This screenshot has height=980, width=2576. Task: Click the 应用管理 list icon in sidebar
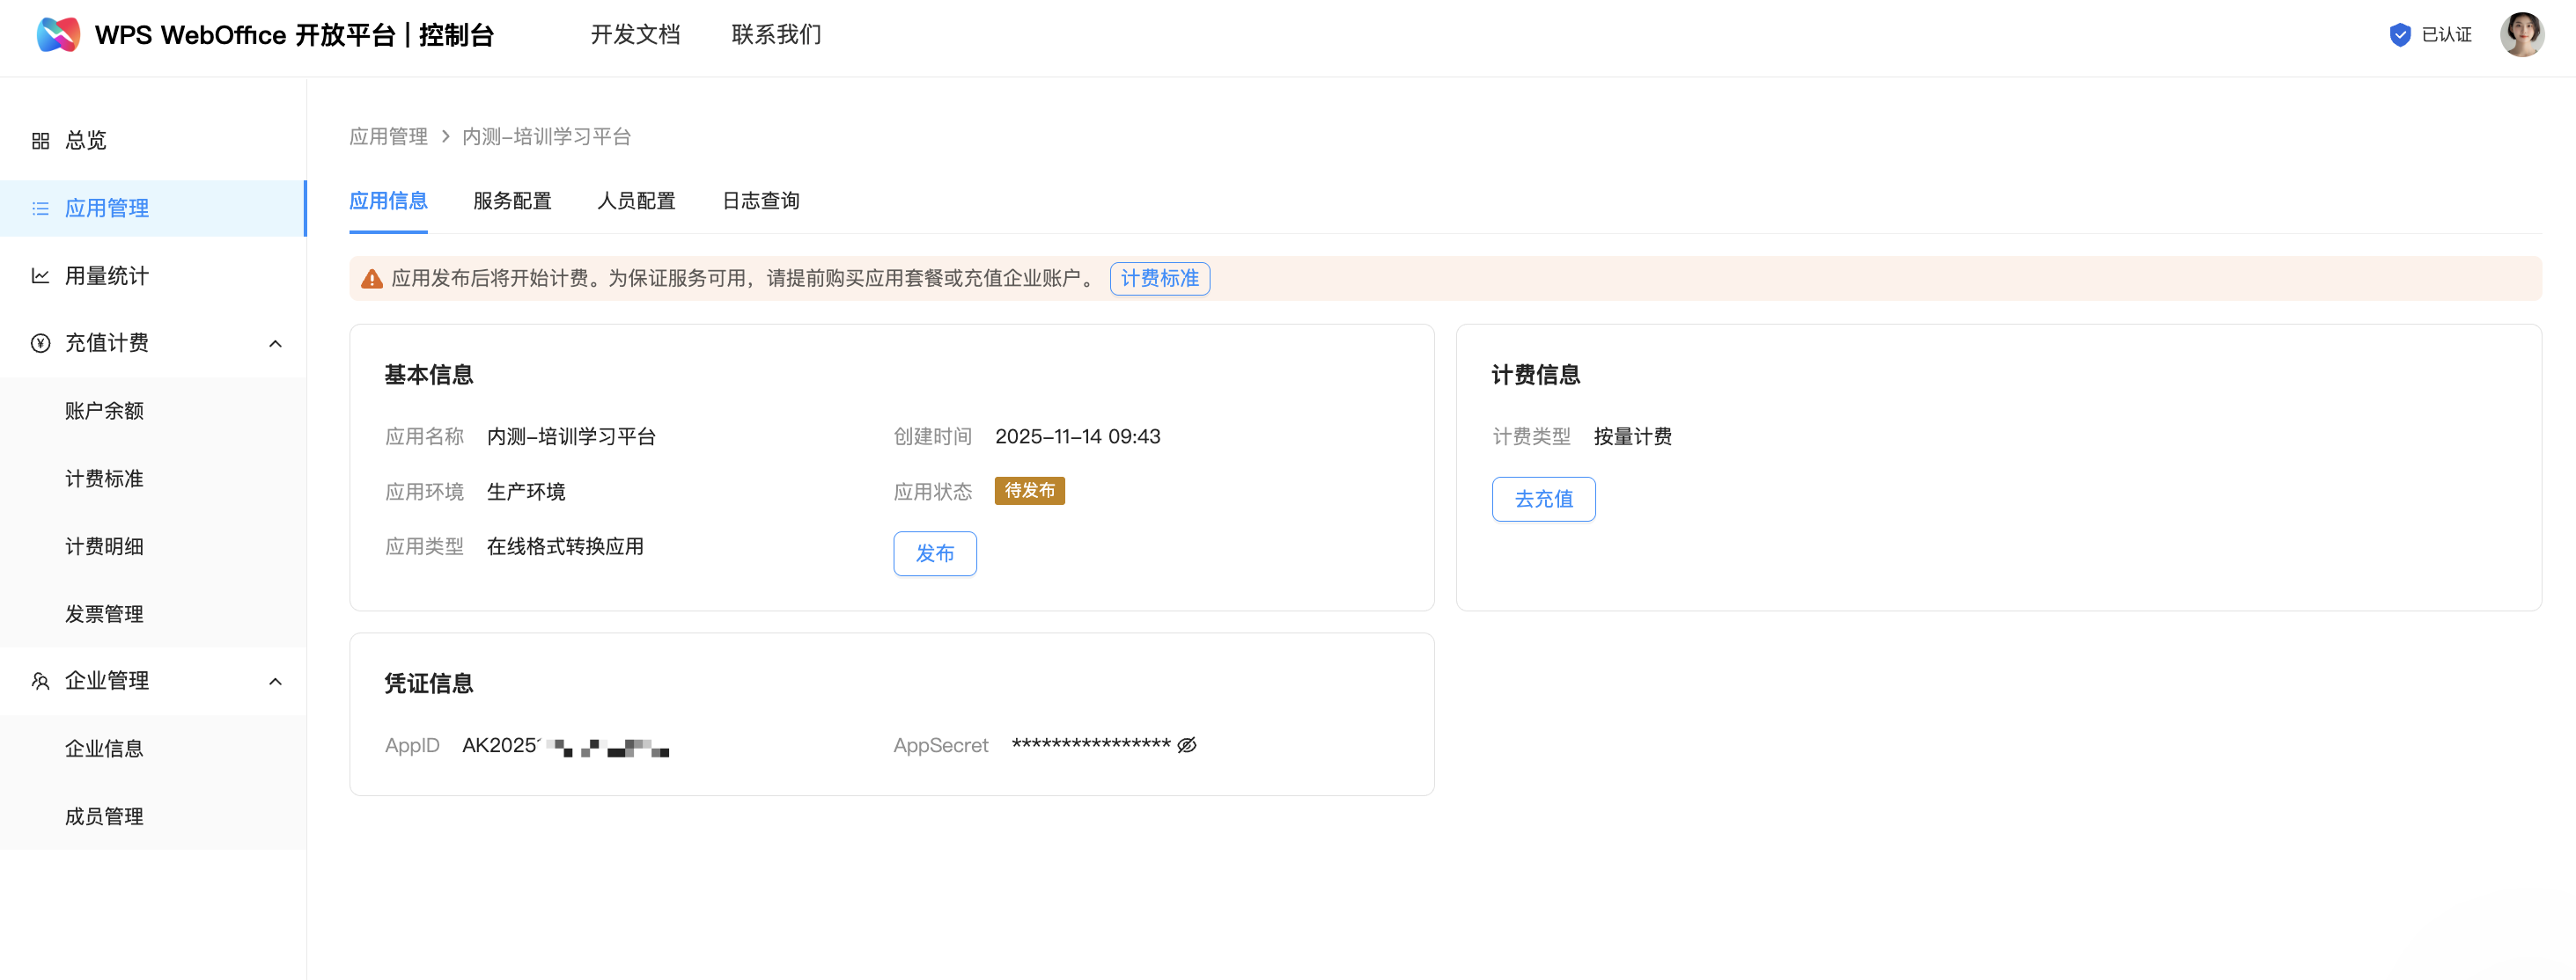coord(40,208)
